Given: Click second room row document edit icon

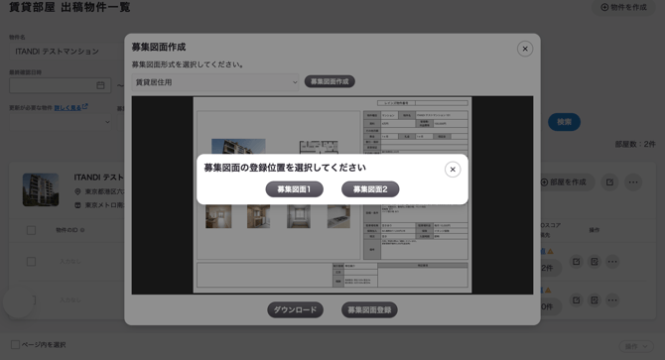Looking at the screenshot, I should click(x=595, y=300).
